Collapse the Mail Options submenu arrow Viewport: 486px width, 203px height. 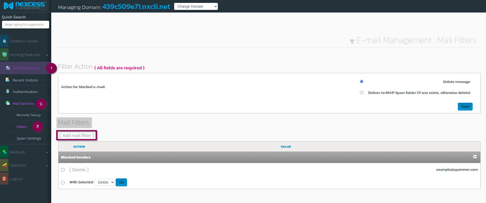48,103
